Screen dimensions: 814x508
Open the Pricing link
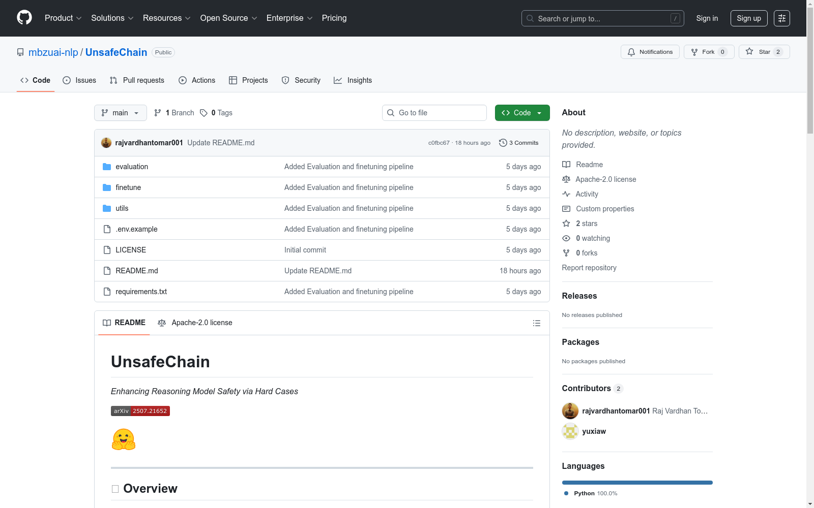pos(334,18)
